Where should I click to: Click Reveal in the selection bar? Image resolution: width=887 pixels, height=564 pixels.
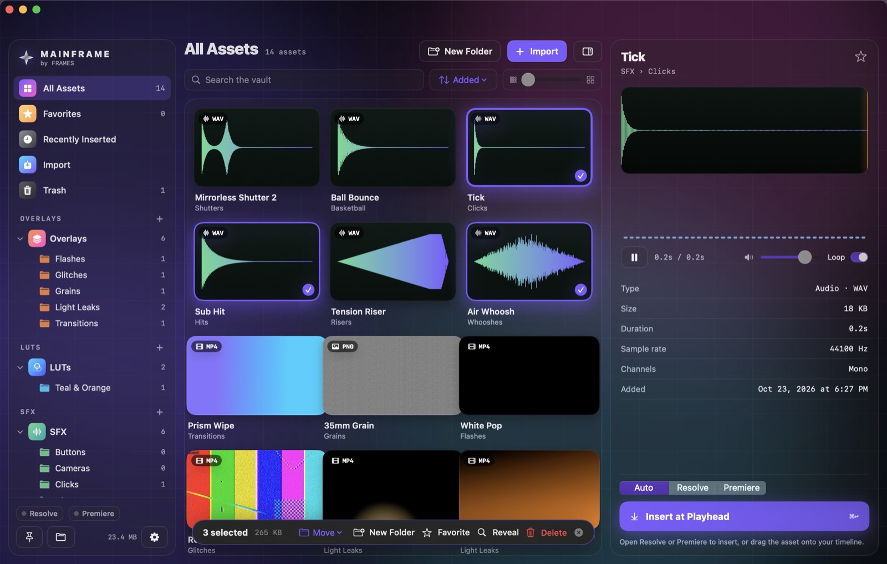tap(498, 532)
